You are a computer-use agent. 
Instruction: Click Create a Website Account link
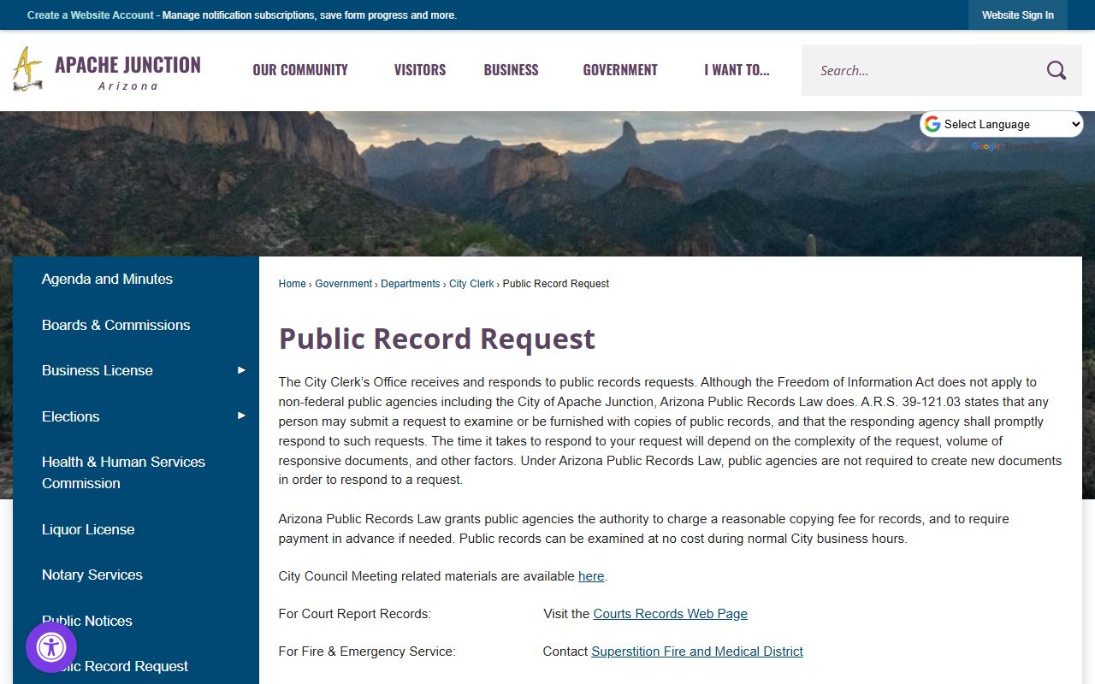click(x=91, y=15)
